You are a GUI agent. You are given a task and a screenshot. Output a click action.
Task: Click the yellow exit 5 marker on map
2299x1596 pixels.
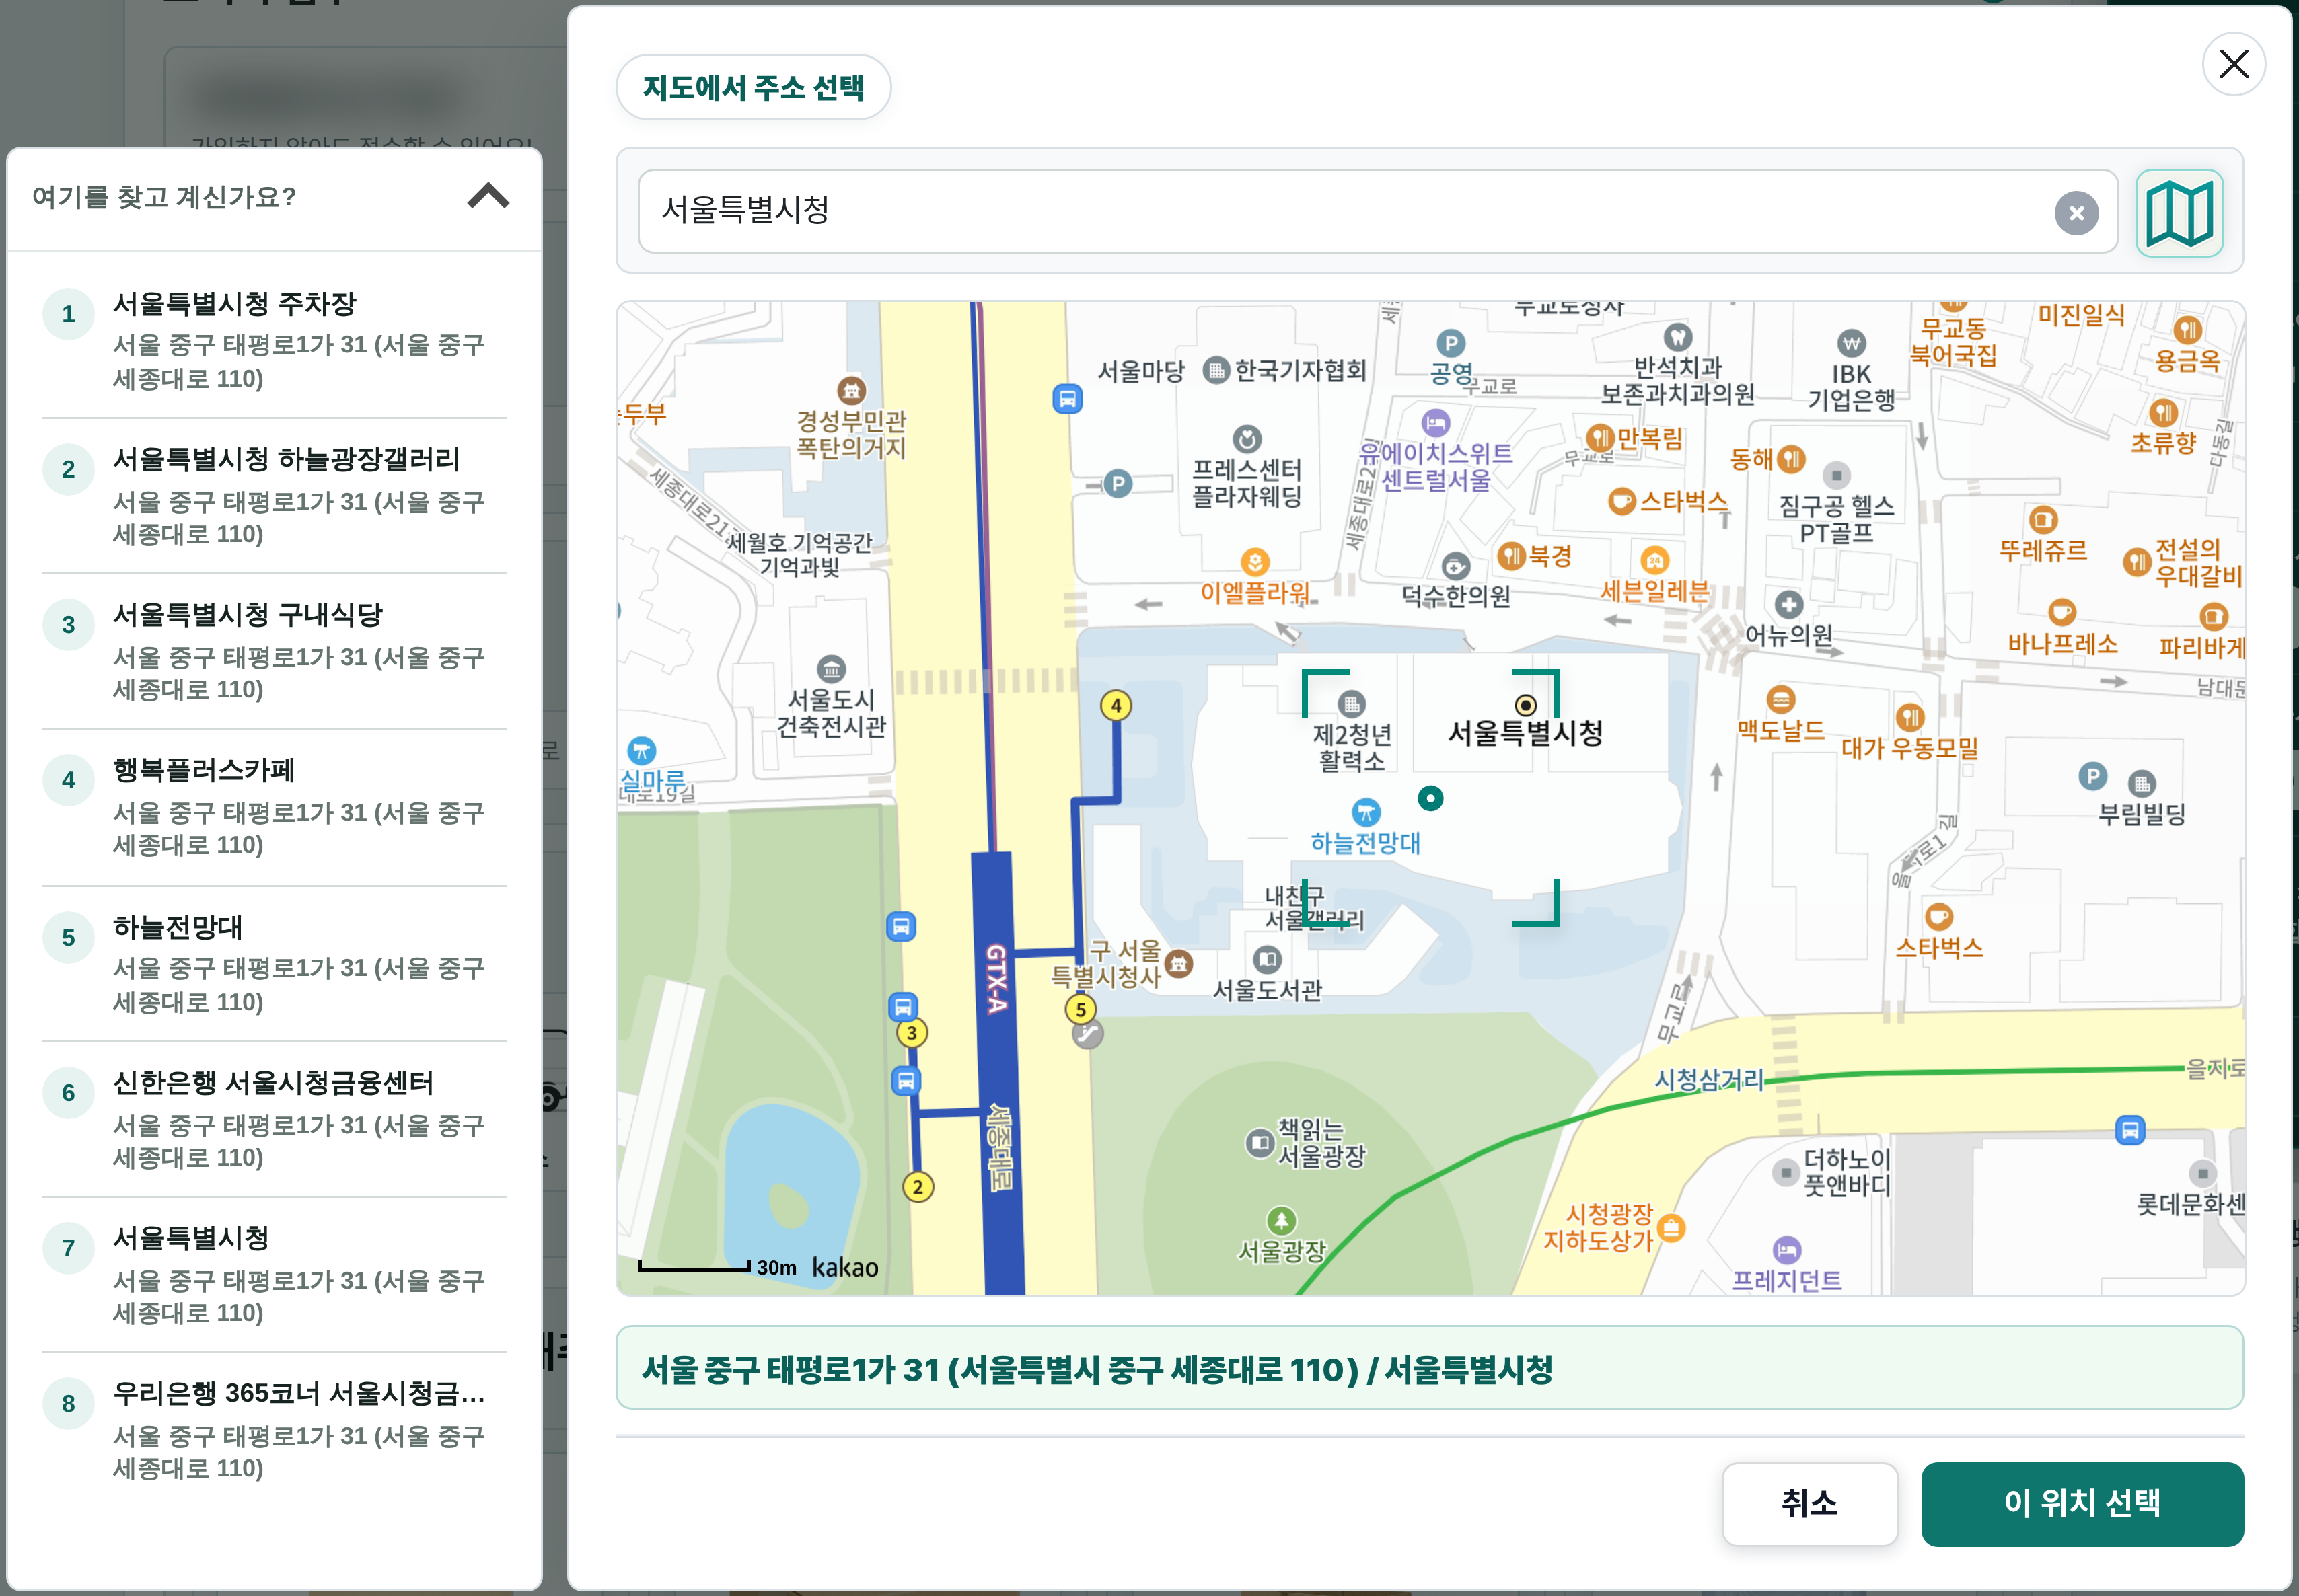pyautogui.click(x=1081, y=1009)
